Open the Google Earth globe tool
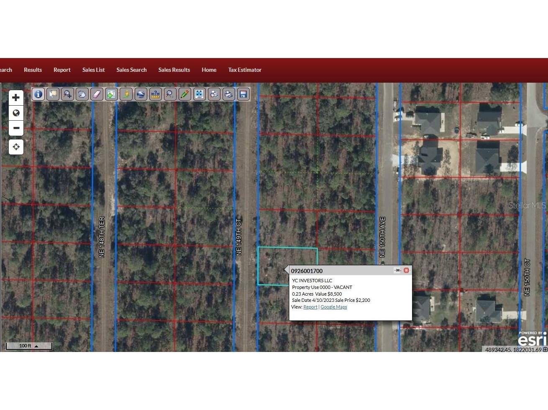This screenshot has height=410, width=548. pyautogui.click(x=141, y=94)
